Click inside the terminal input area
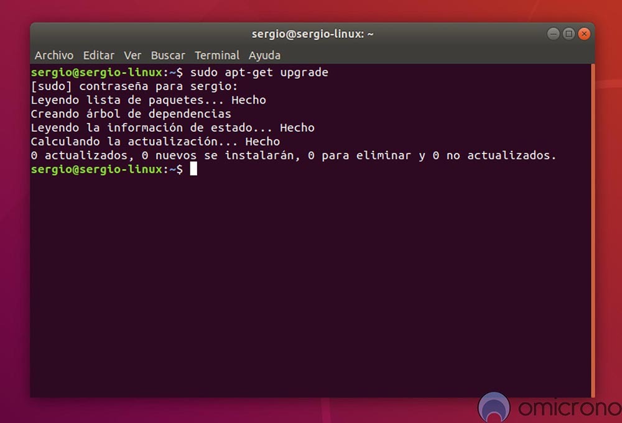The image size is (622, 423). point(311,248)
